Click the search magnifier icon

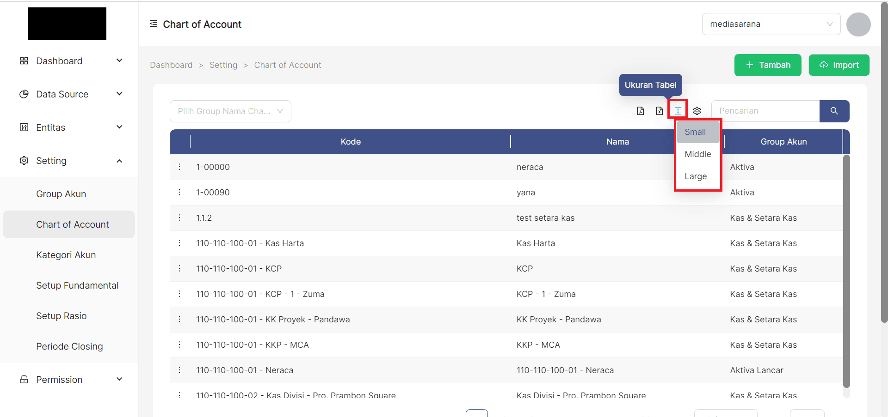pos(834,111)
